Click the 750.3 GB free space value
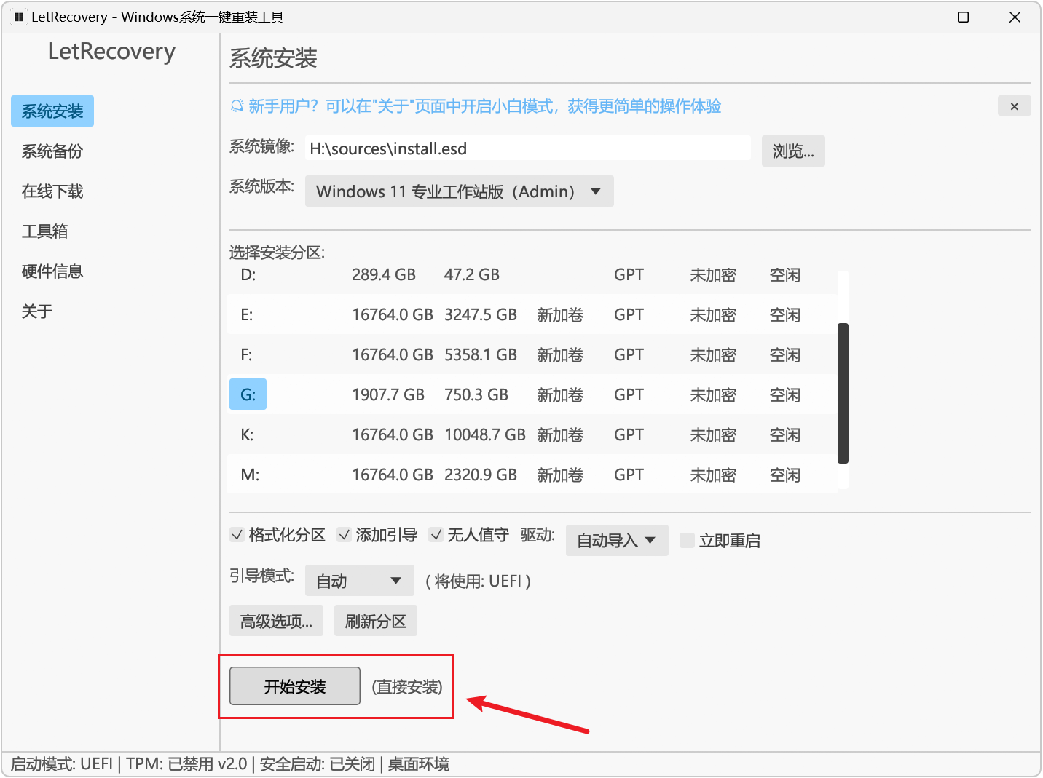This screenshot has height=778, width=1043. tap(476, 394)
